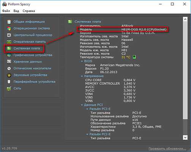Image resolution: width=191 pixels, height=152 pixels.
Task: Click the 31 °C temperature value
Action: (126, 57)
